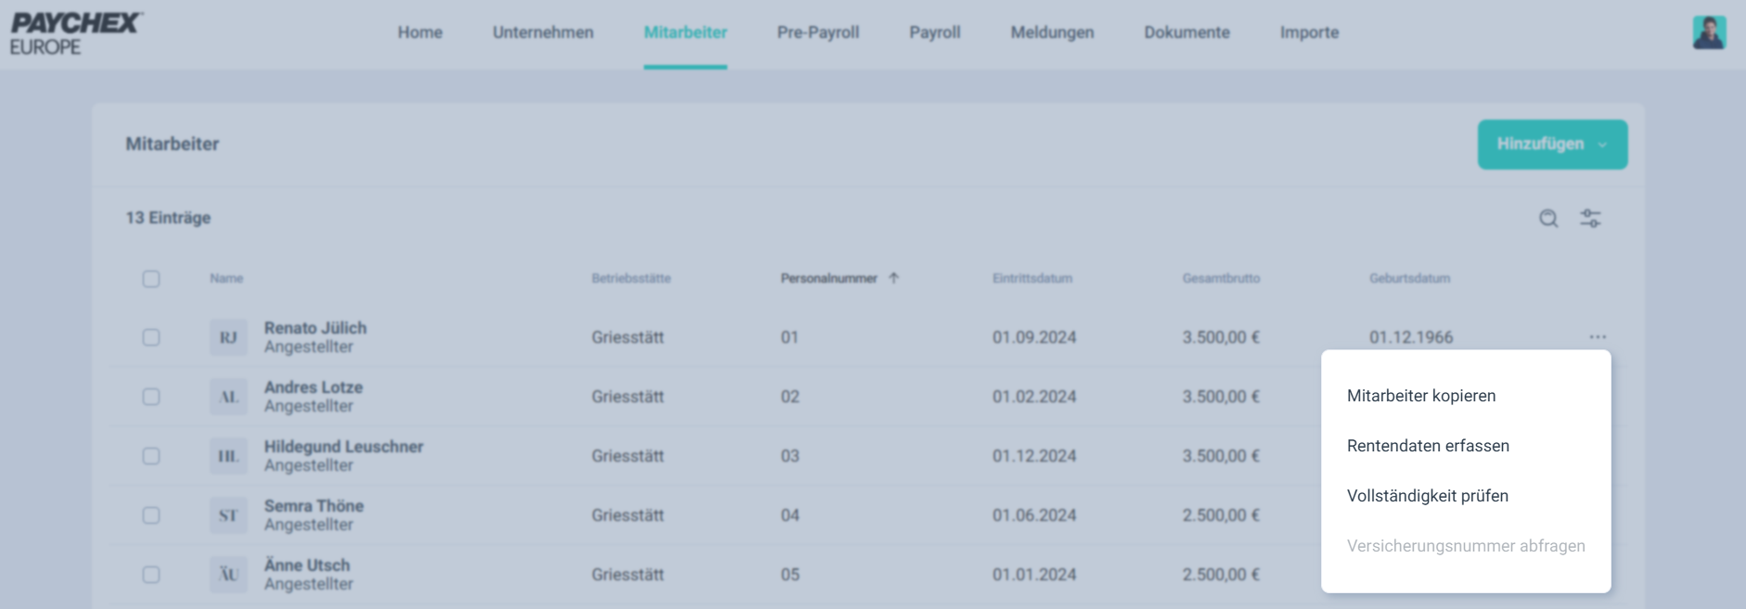Choose Rentendaten erfassen menu entry
The width and height of the screenshot is (1746, 609).
point(1427,446)
